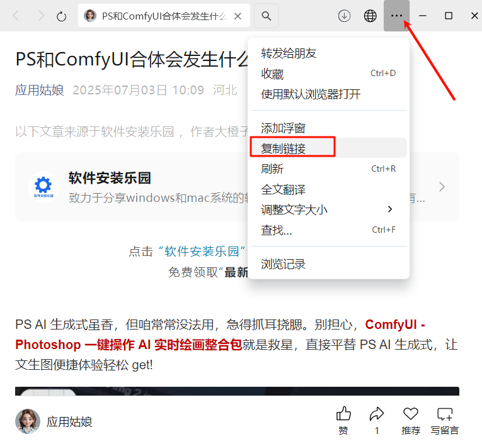Select 复制链接 from the menu
482x444 pixels.
pos(284,148)
